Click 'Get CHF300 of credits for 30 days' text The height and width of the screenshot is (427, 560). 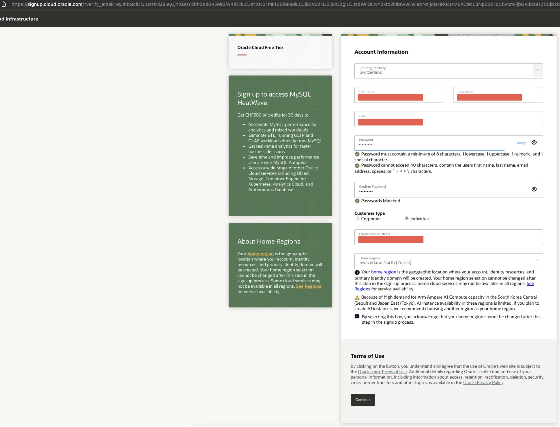(273, 115)
